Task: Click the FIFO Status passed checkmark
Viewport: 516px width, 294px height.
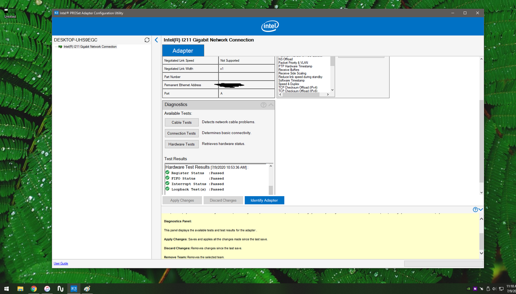Action: [167, 178]
